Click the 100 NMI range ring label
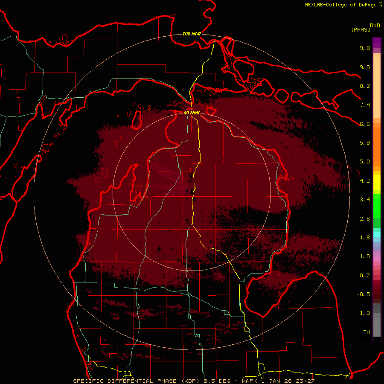Viewport: 384px width, 384px height. (192, 34)
